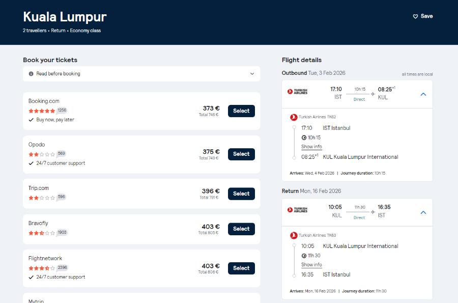Click the Booking.com star rating
Image resolution: width=458 pixels, height=303 pixels.
point(42,111)
